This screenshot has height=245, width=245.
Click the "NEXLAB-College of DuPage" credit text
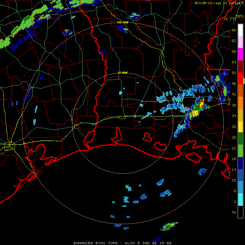click(x=217, y=3)
